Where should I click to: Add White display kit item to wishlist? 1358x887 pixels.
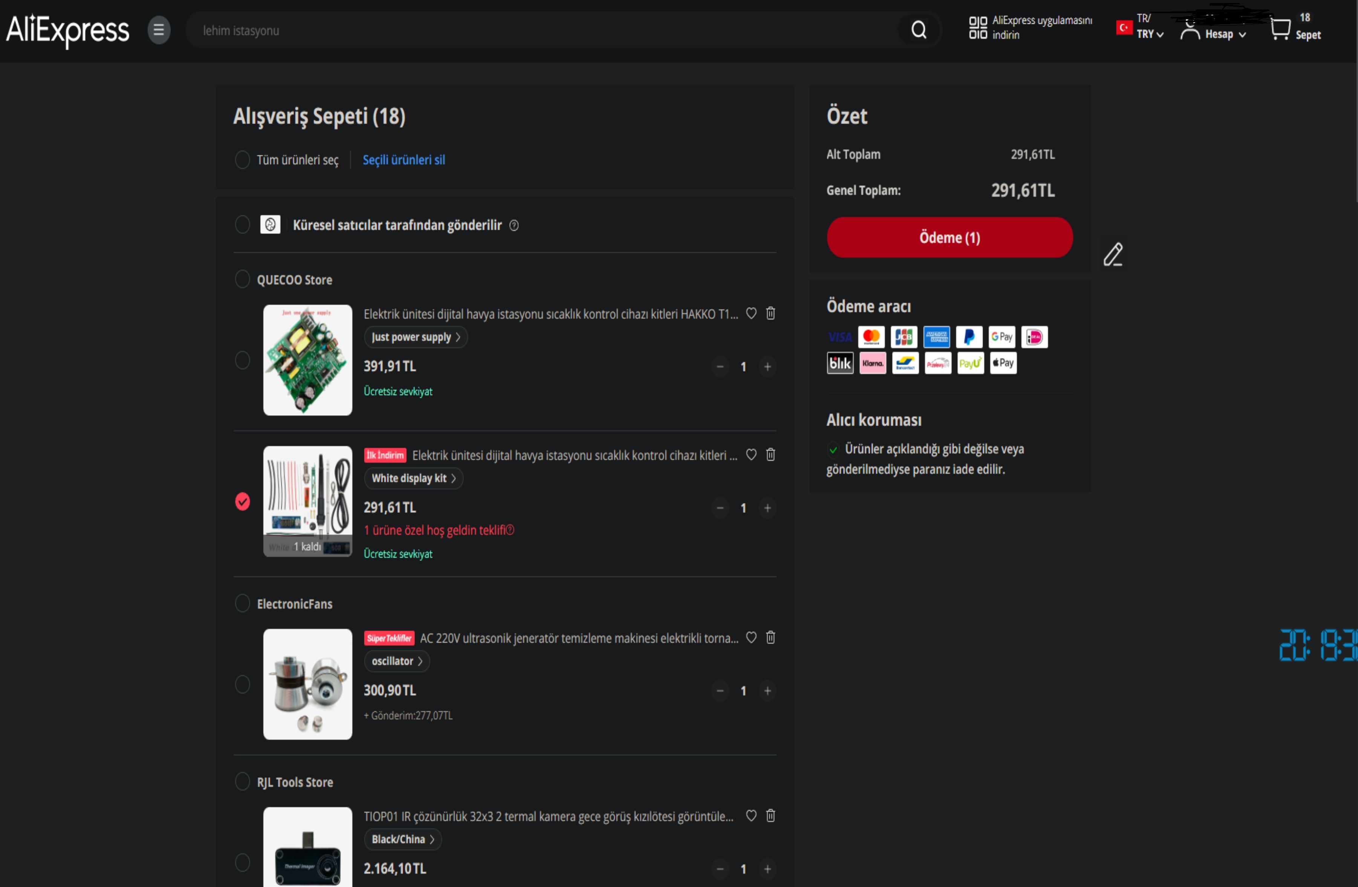tap(751, 455)
